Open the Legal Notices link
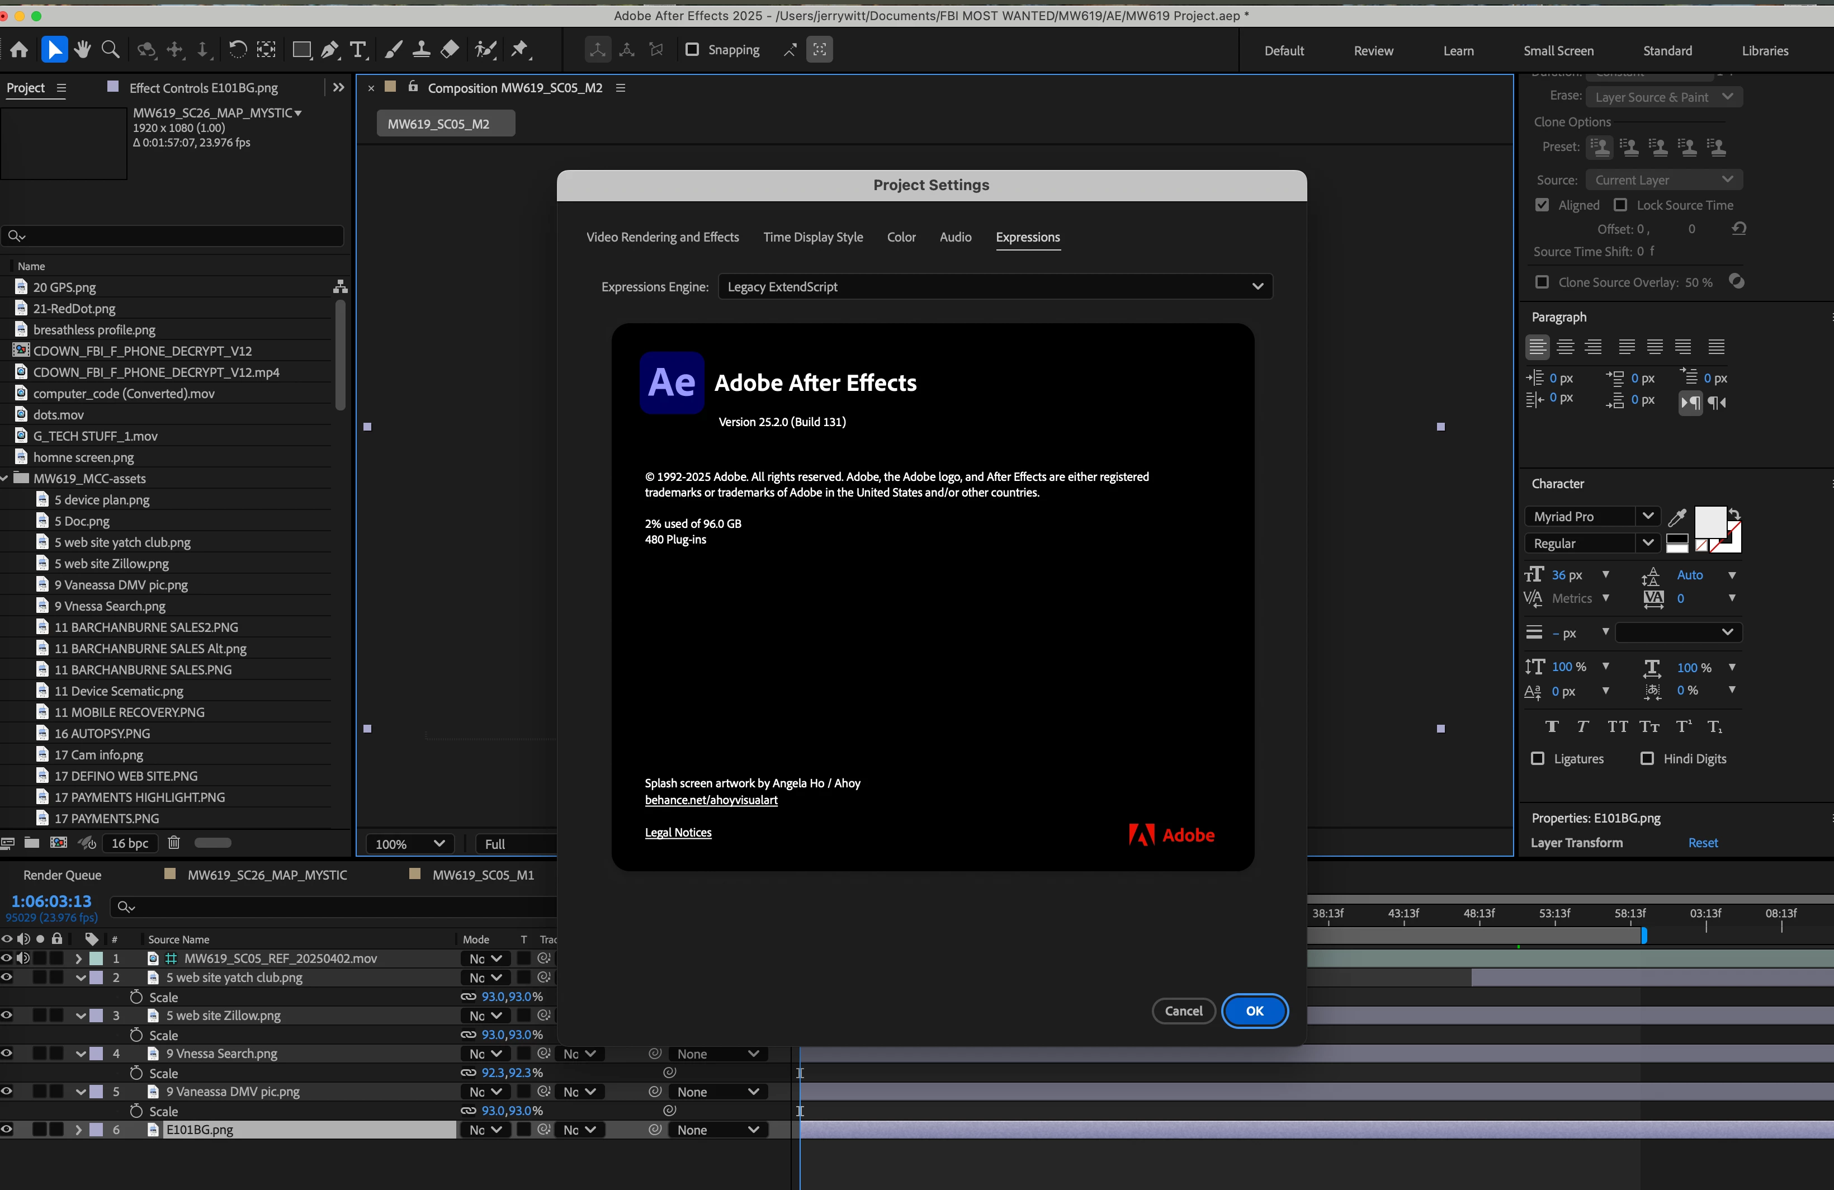 click(678, 832)
